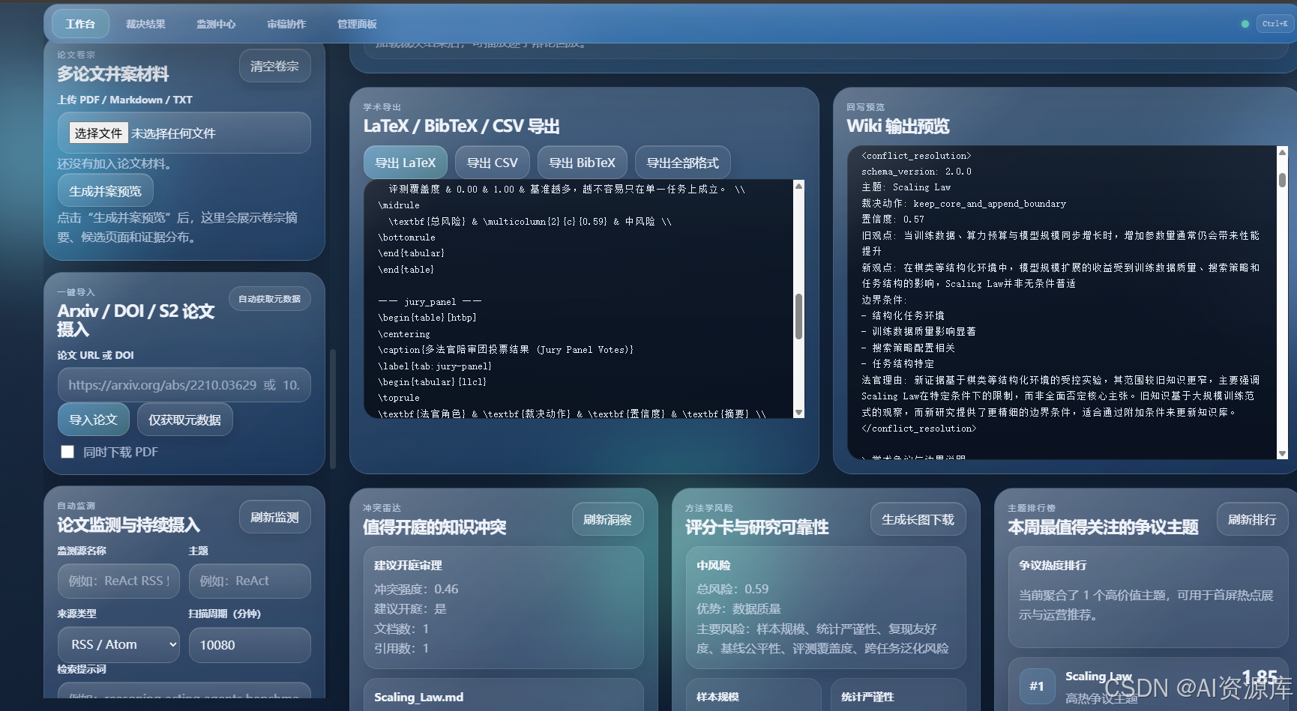Viewport: 1297px width, 711px height.
Task: Focus the 主题 ReAct input field
Action: click(250, 581)
